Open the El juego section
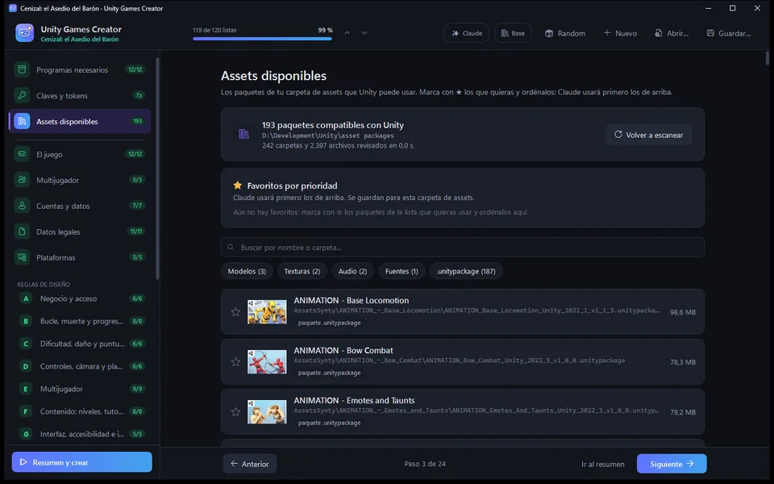The height and width of the screenshot is (484, 774). tap(80, 154)
